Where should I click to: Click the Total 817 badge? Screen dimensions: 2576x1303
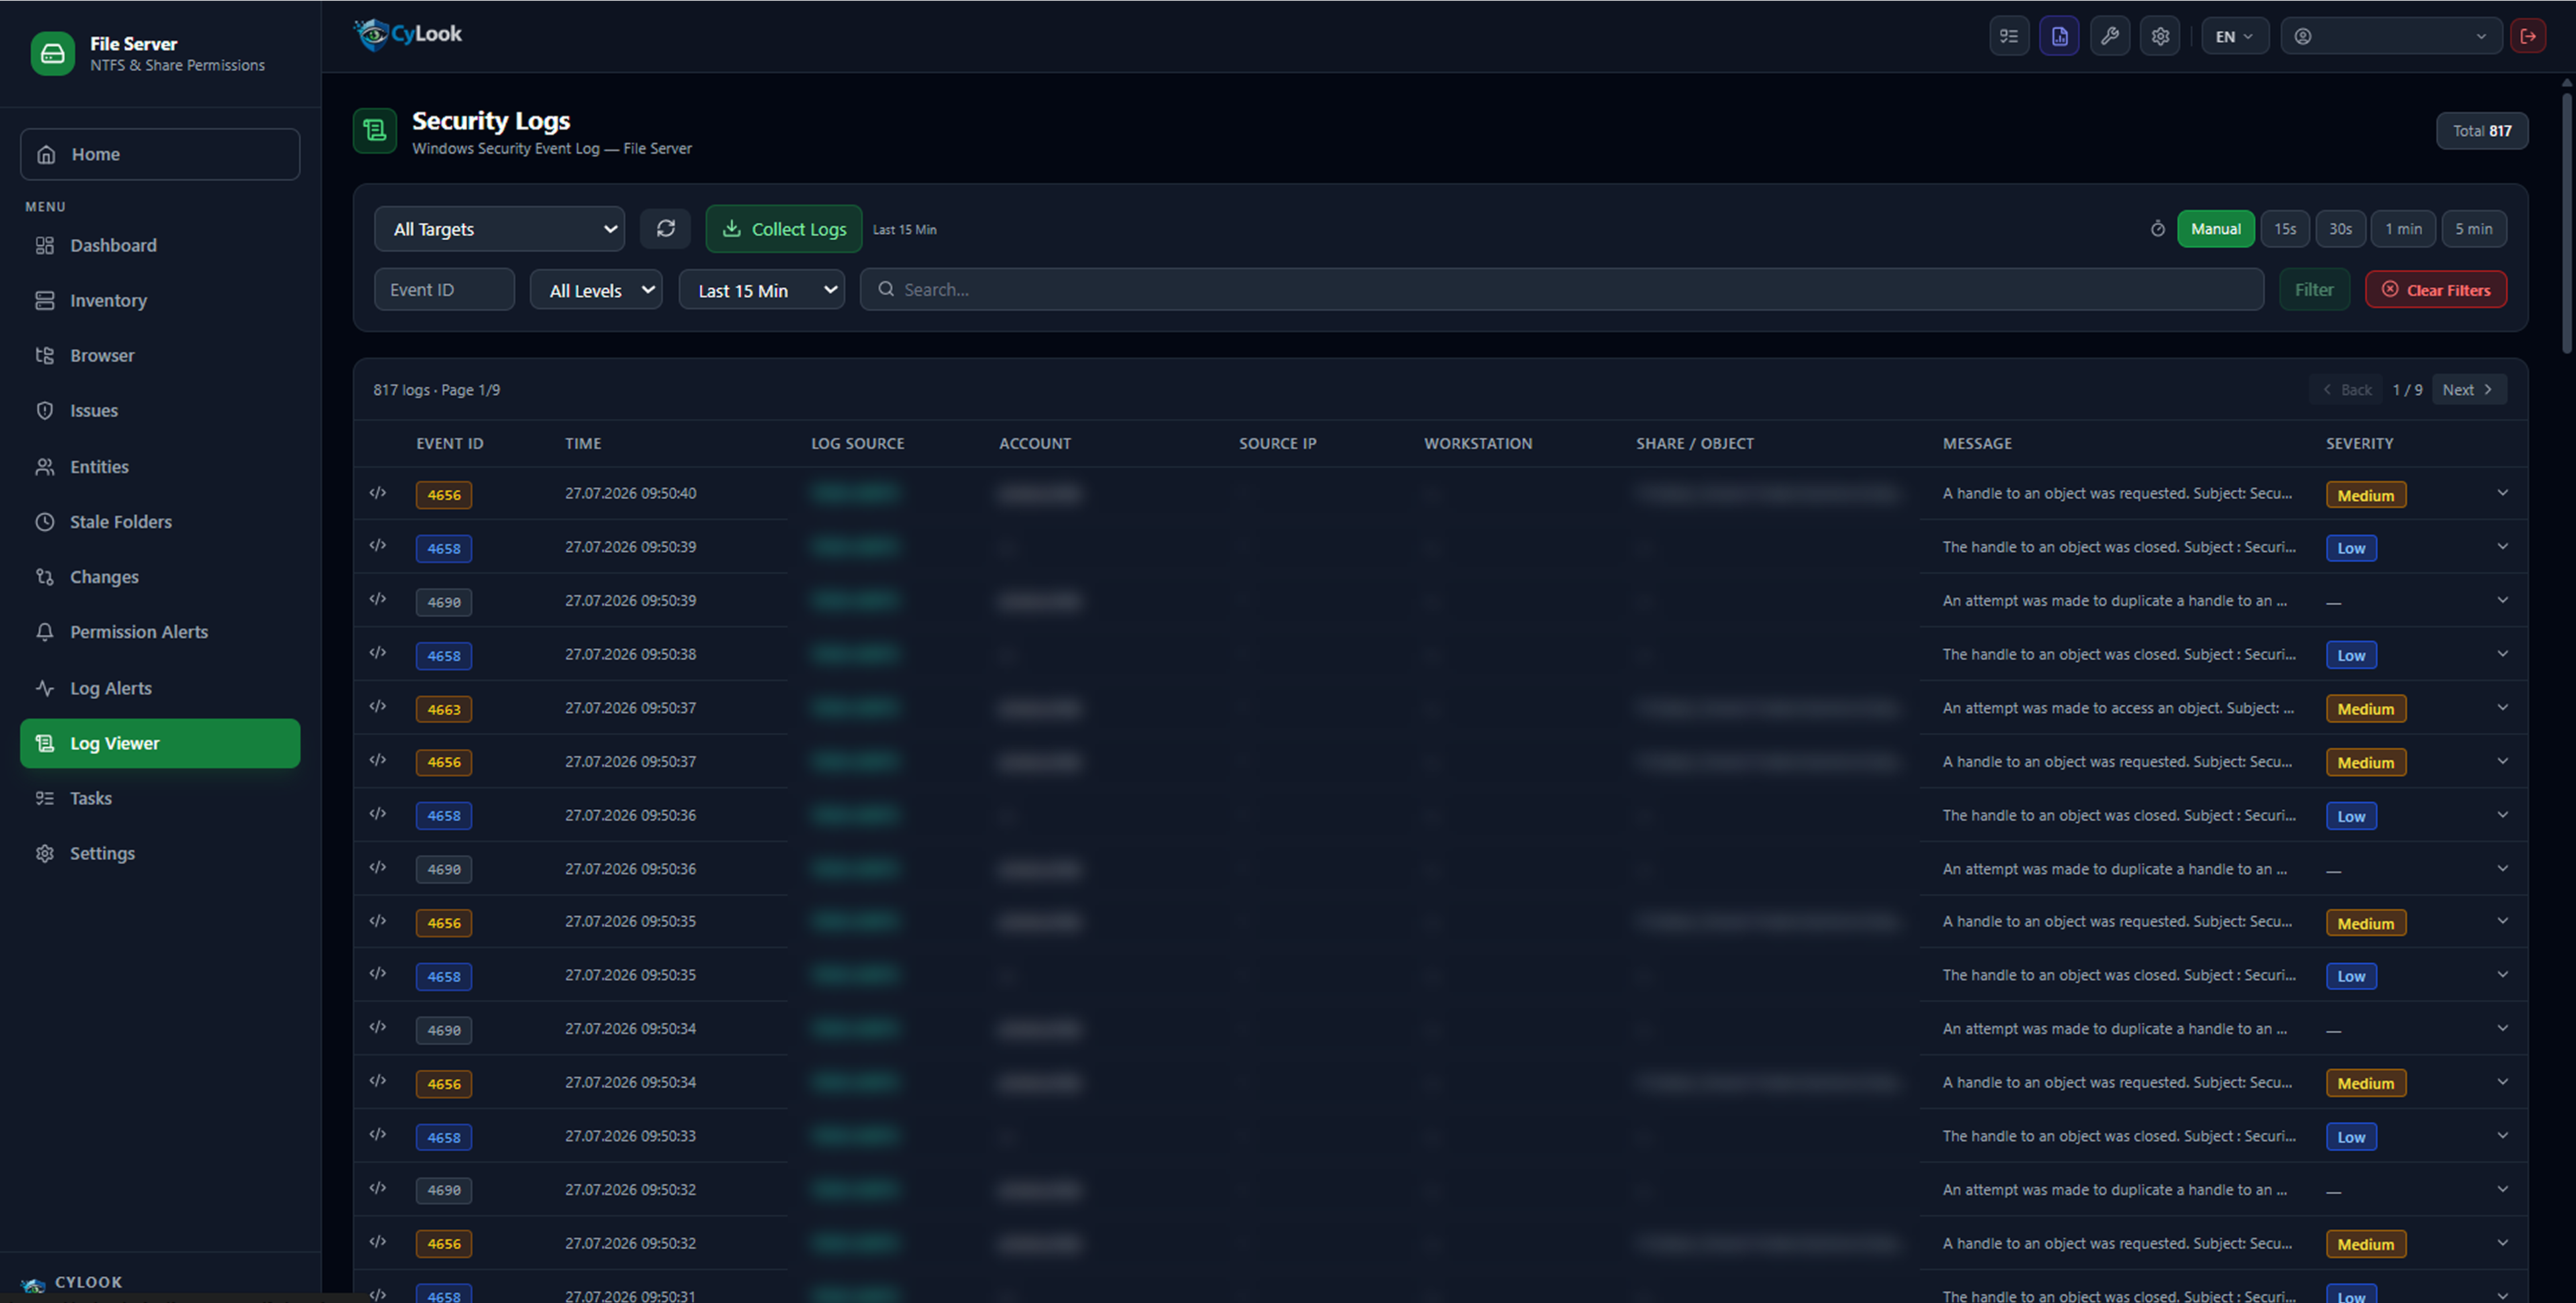tap(2482, 131)
